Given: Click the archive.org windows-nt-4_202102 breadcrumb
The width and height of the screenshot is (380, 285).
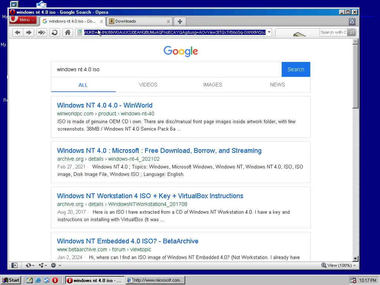Looking at the screenshot, I should coord(108,159).
